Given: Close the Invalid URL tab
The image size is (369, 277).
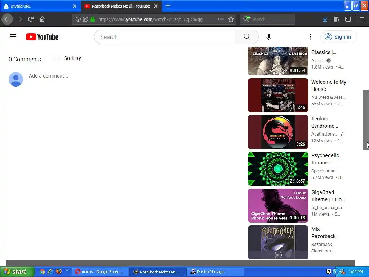Looking at the screenshot, I should tap(75, 6).
